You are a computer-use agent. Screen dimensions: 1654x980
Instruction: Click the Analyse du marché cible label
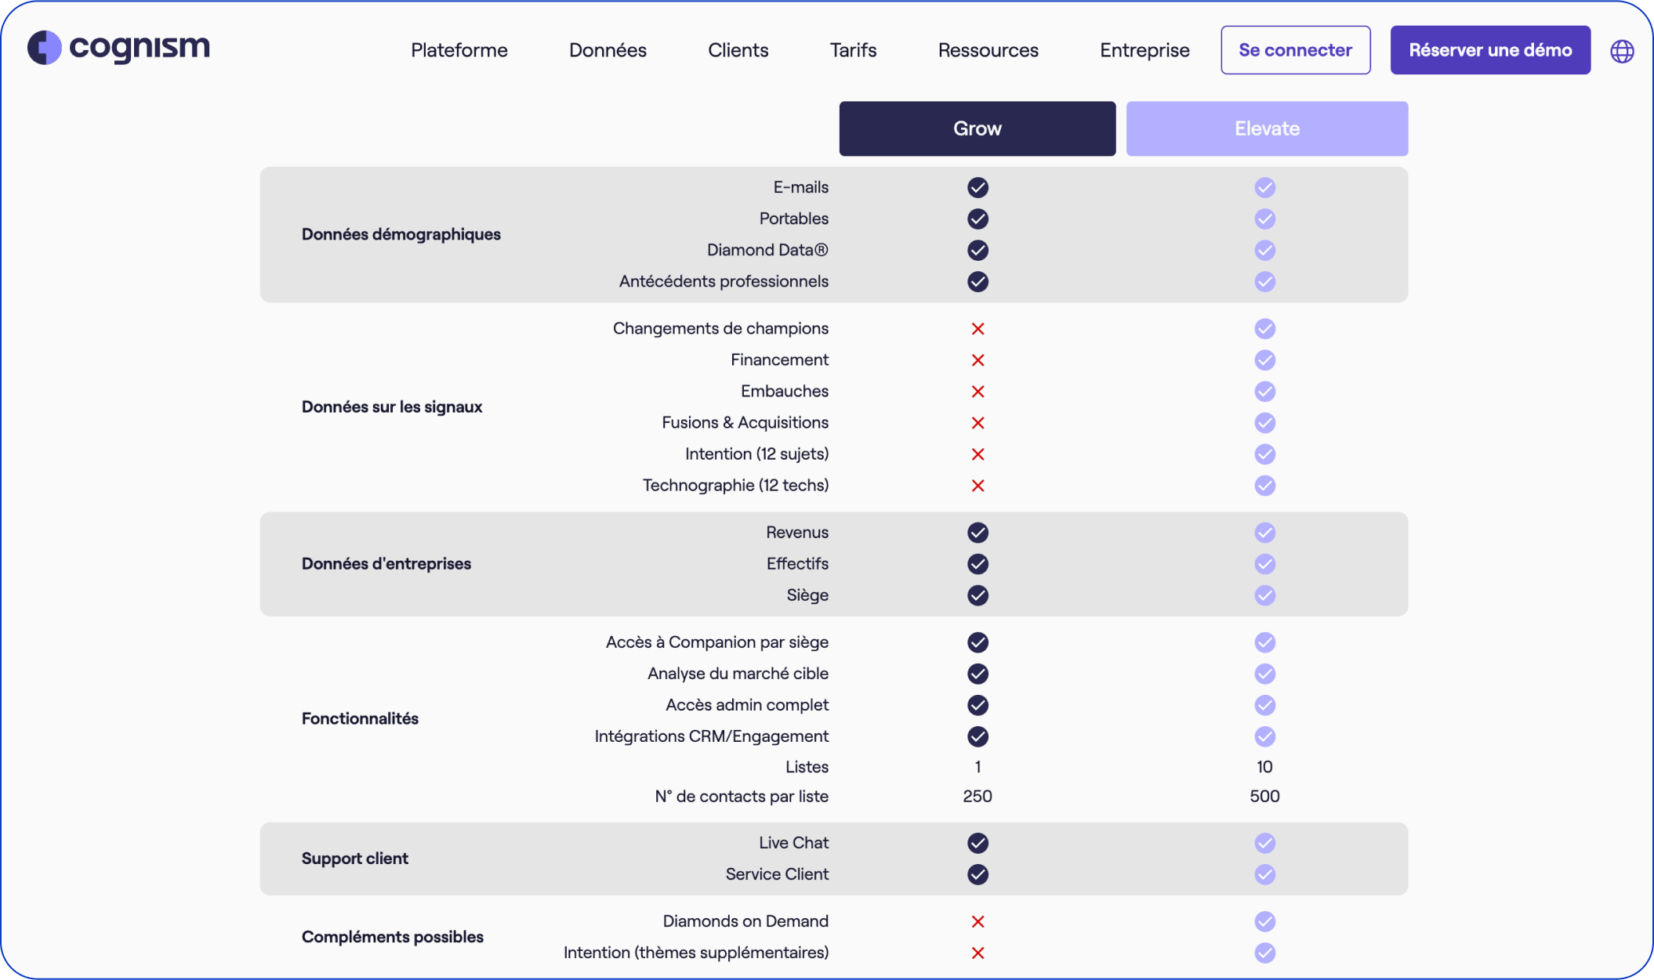(x=738, y=674)
